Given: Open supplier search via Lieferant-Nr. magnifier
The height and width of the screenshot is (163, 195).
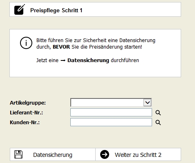Looking at the screenshot, I should pyautogui.click(x=158, y=113).
